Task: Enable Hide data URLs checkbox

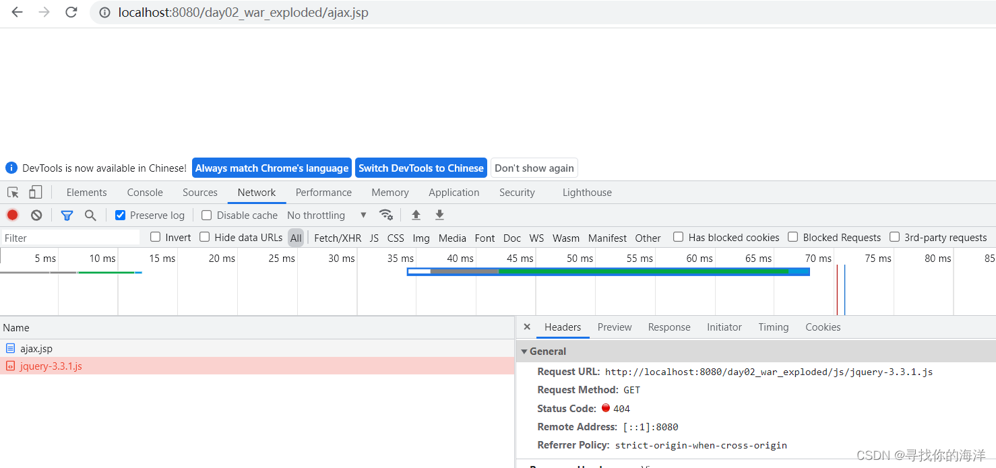Action: tap(205, 237)
